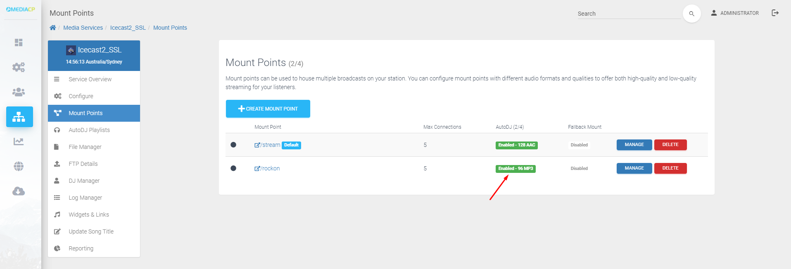The width and height of the screenshot is (791, 269).
Task: Open AutoDJ Playlists menu item
Action: pyautogui.click(x=89, y=130)
